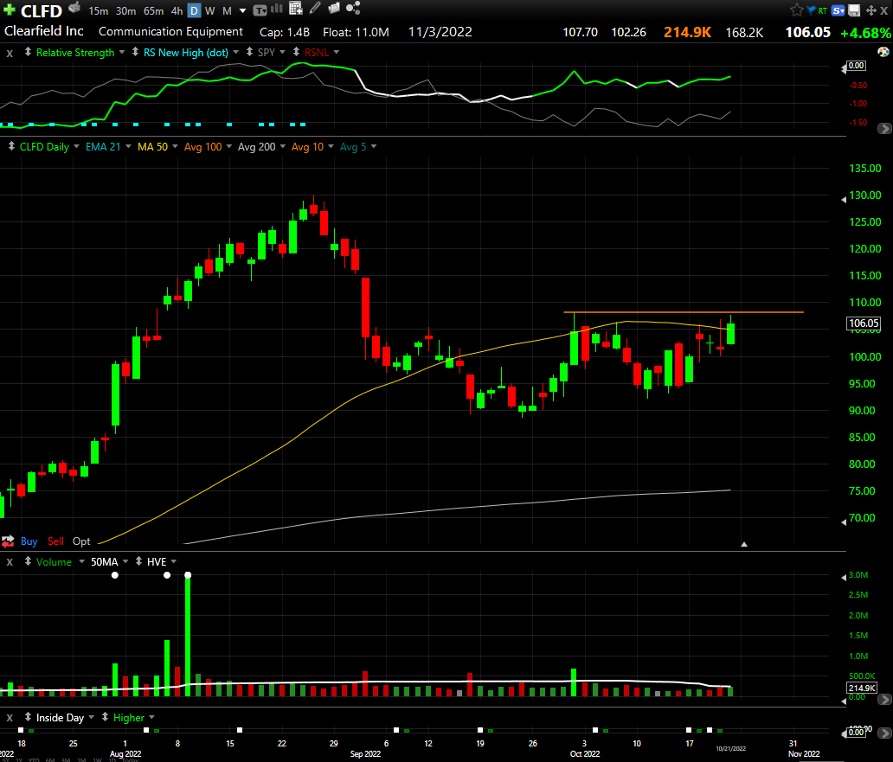Screen dimensions: 893x762
Task: Add CLFD to favorites with star icon
Action: [797, 10]
